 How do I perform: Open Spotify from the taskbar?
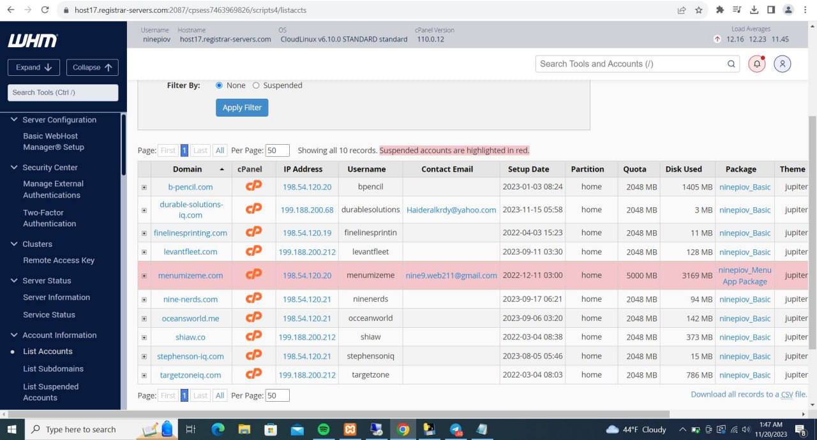click(x=324, y=429)
